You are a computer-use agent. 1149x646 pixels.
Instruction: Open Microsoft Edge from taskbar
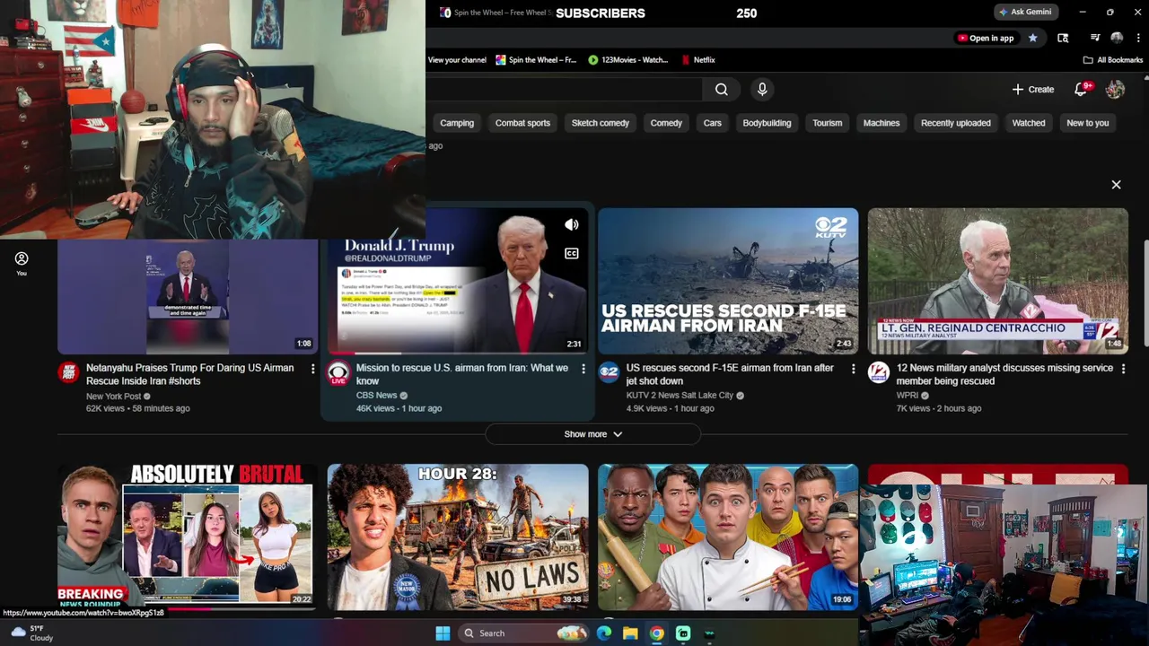pyautogui.click(x=604, y=633)
